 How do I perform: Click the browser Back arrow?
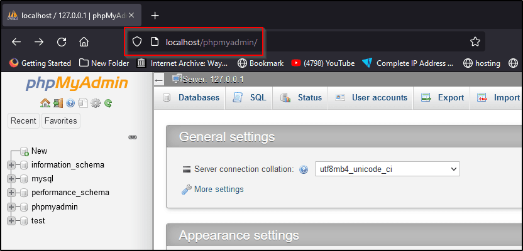tap(16, 42)
